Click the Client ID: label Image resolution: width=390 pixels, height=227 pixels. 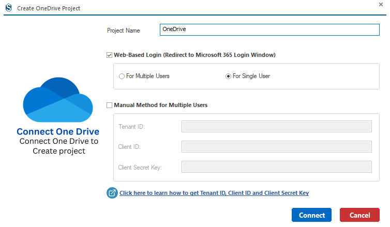129,147
